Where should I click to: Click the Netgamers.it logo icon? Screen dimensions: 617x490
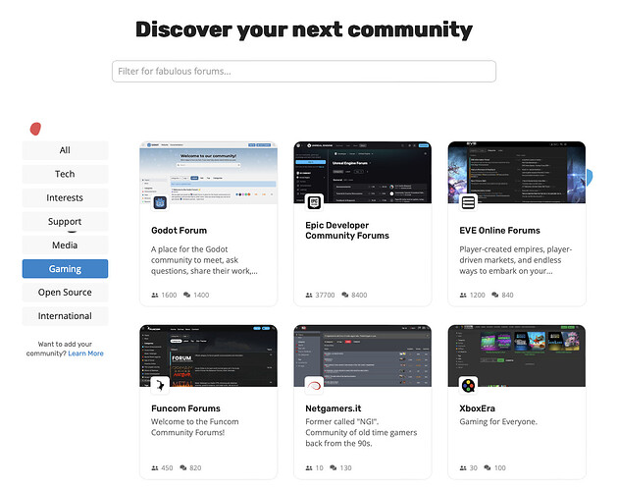tap(314, 385)
